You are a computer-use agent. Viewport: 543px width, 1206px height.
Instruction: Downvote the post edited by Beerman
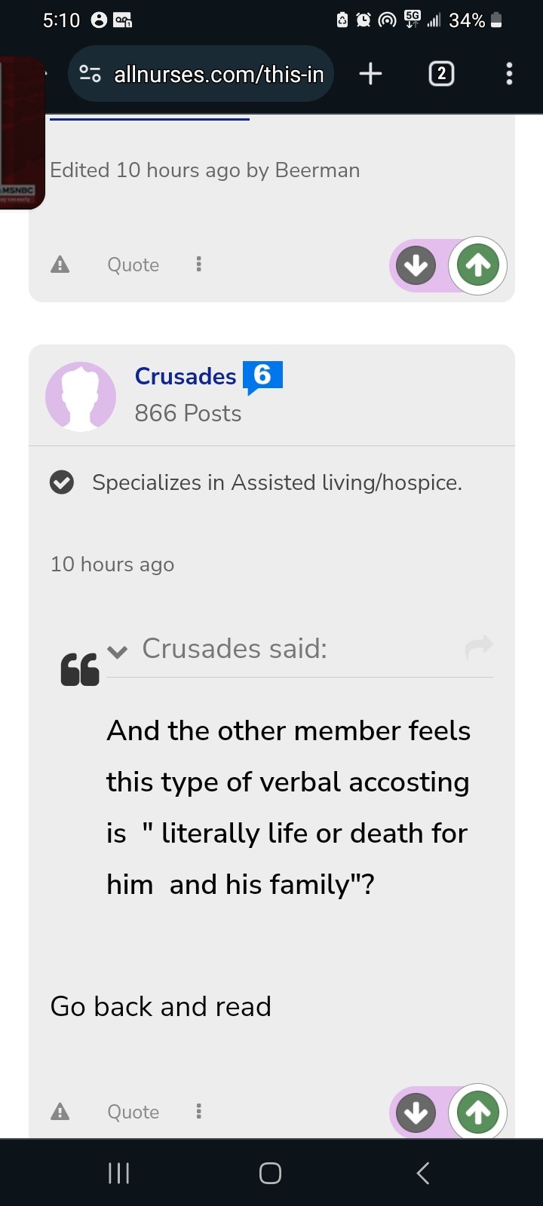pos(416,265)
